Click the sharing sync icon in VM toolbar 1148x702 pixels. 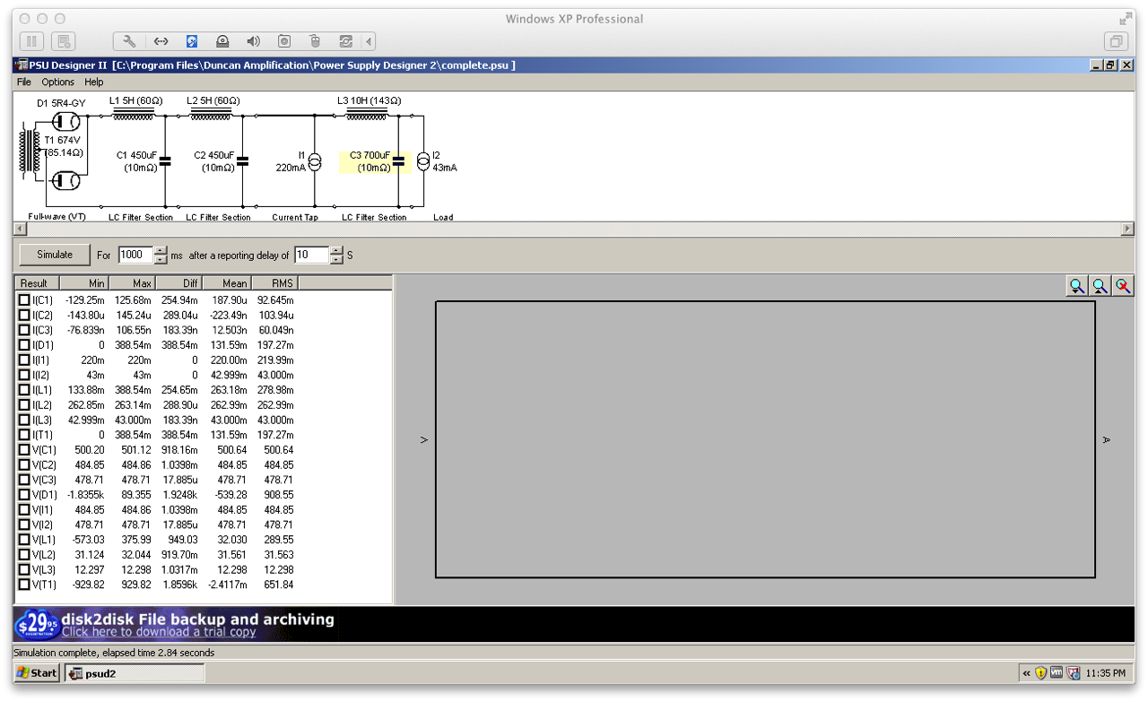345,41
